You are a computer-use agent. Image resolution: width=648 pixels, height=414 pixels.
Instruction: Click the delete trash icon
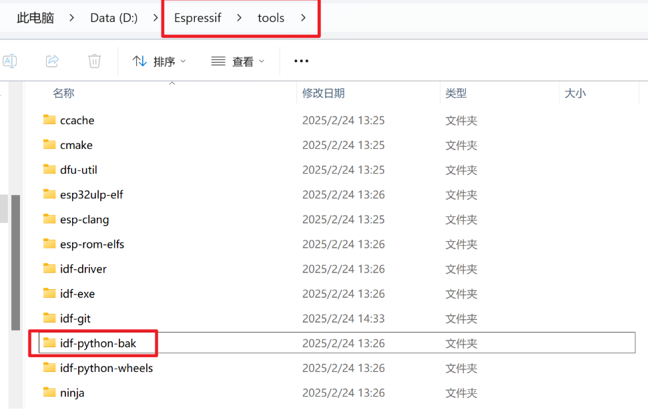[95, 61]
